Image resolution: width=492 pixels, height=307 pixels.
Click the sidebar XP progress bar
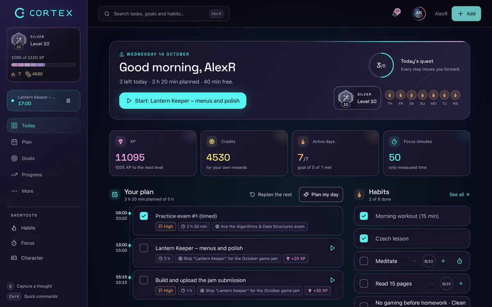point(43,65)
